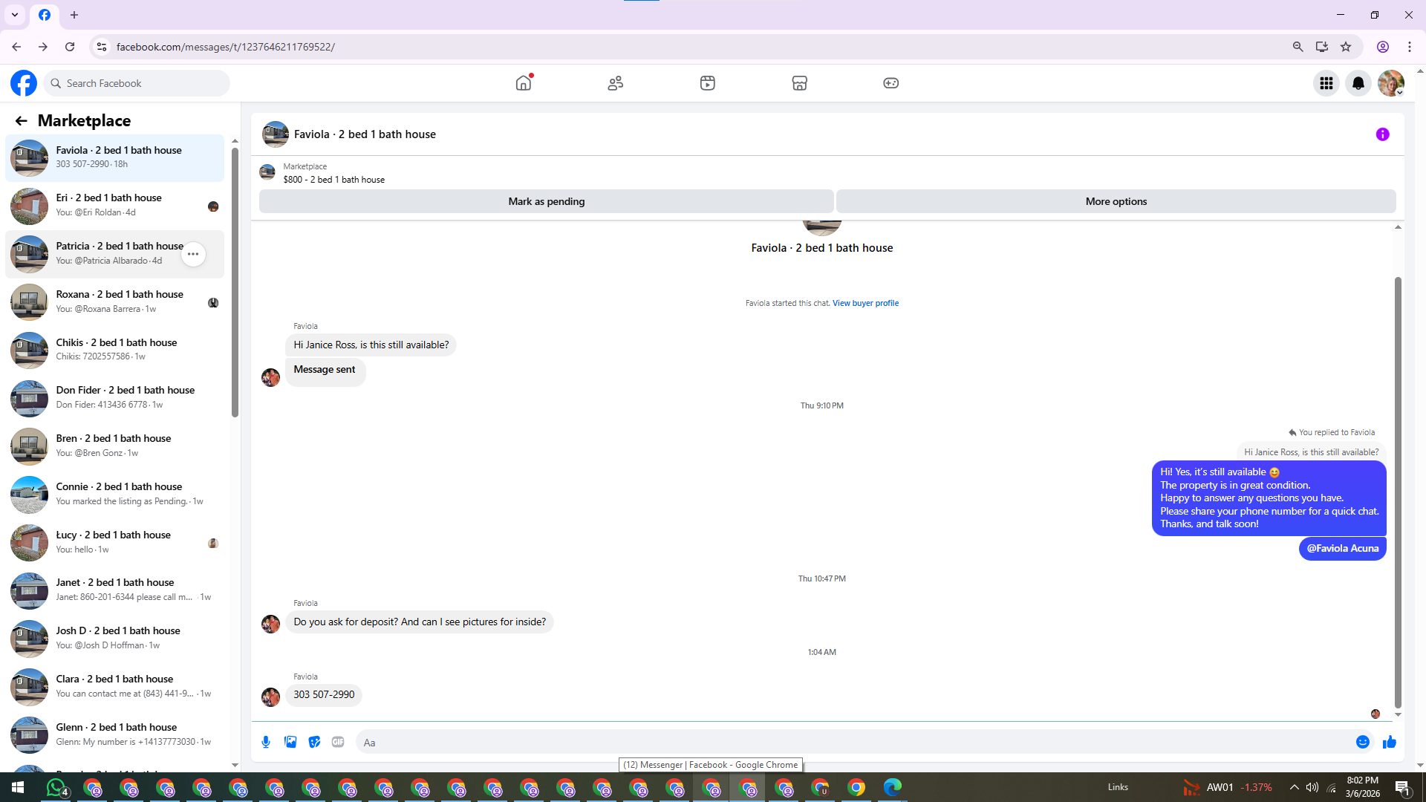The width and height of the screenshot is (1426, 802).
Task: Open Chrome tab search dropdown arrow
Action: coord(15,15)
